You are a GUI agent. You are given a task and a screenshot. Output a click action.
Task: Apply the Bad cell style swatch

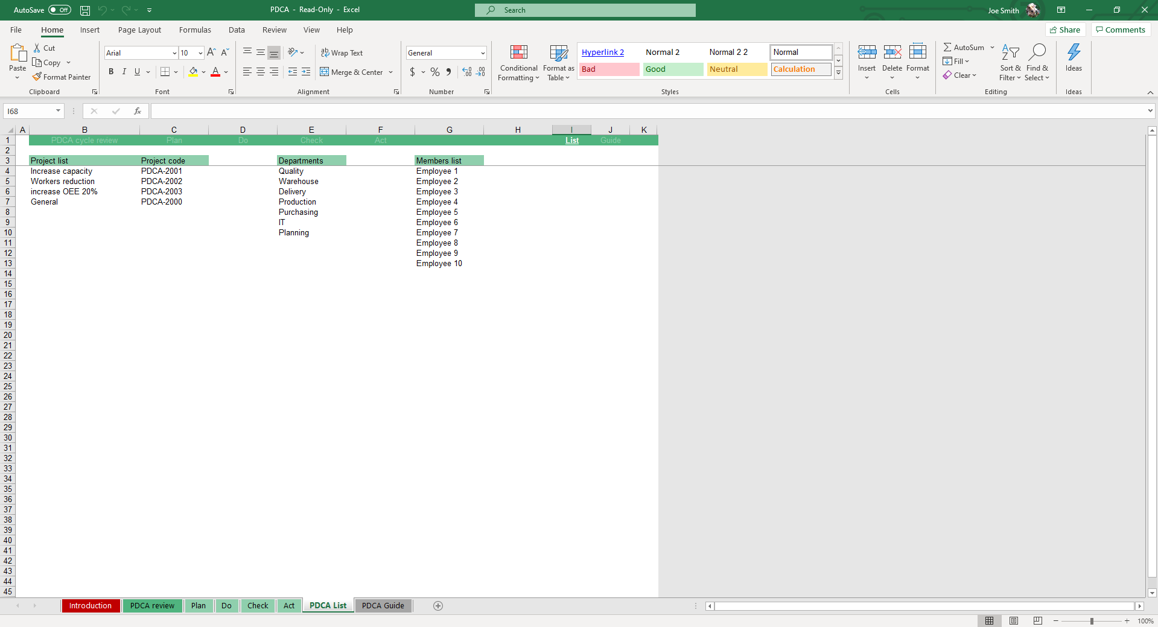(x=609, y=69)
